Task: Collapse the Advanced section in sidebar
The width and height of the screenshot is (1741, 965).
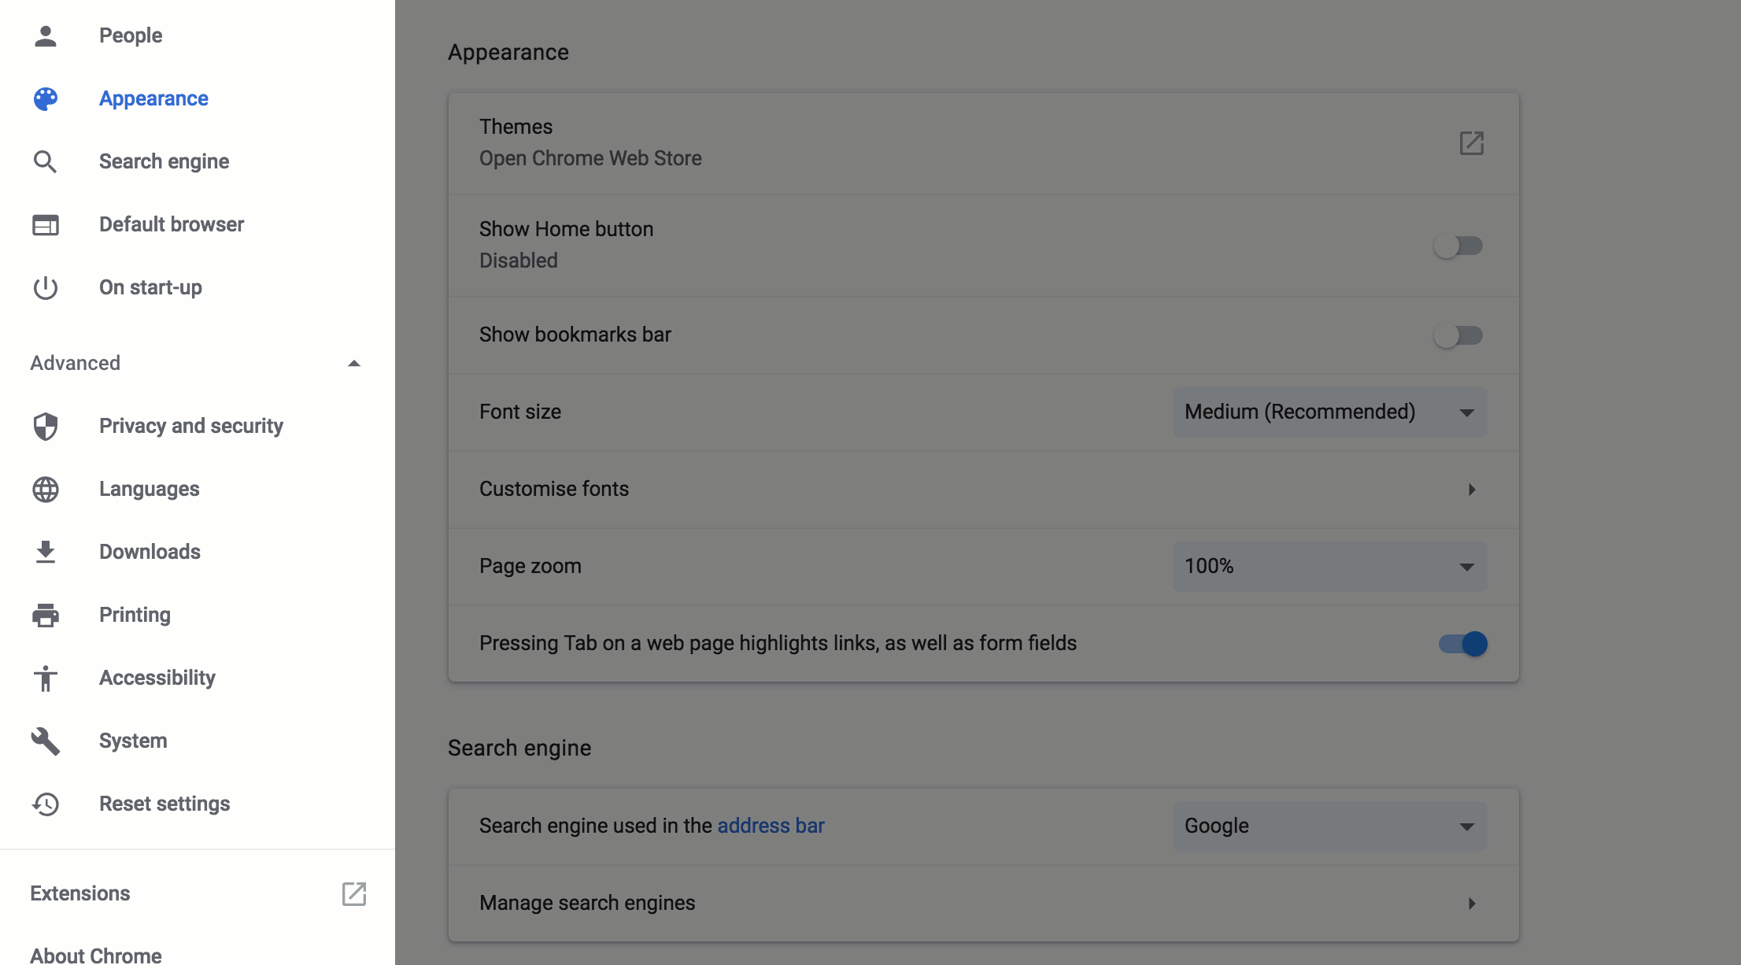Action: click(353, 363)
